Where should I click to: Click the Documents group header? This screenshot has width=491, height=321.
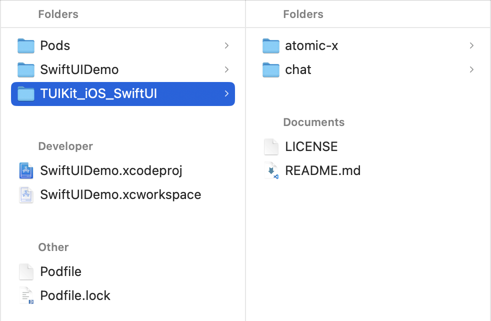coord(313,122)
